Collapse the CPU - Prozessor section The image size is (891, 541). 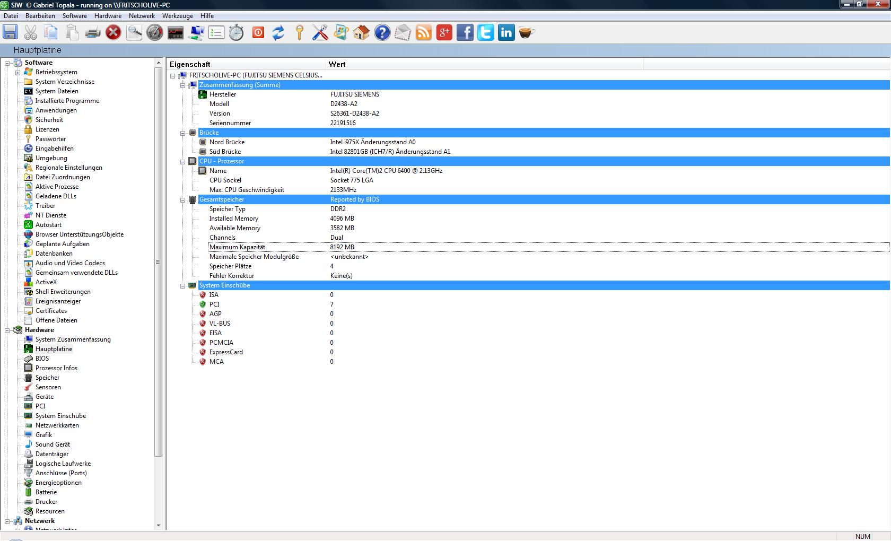182,161
